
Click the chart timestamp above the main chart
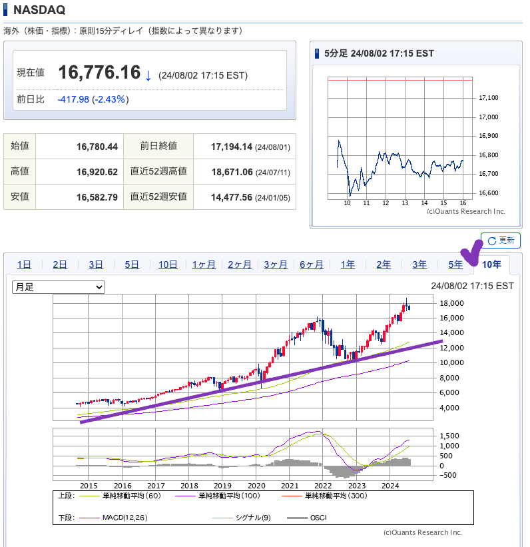click(473, 286)
